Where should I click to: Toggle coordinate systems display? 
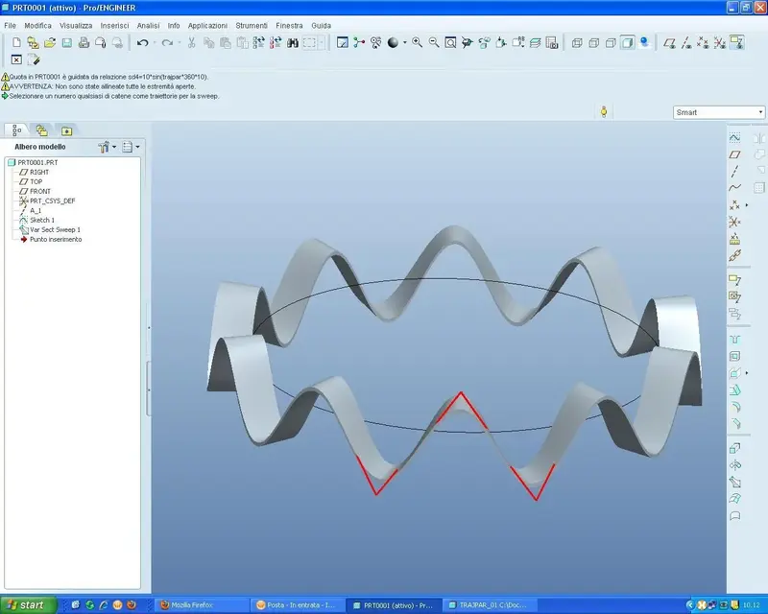point(719,42)
